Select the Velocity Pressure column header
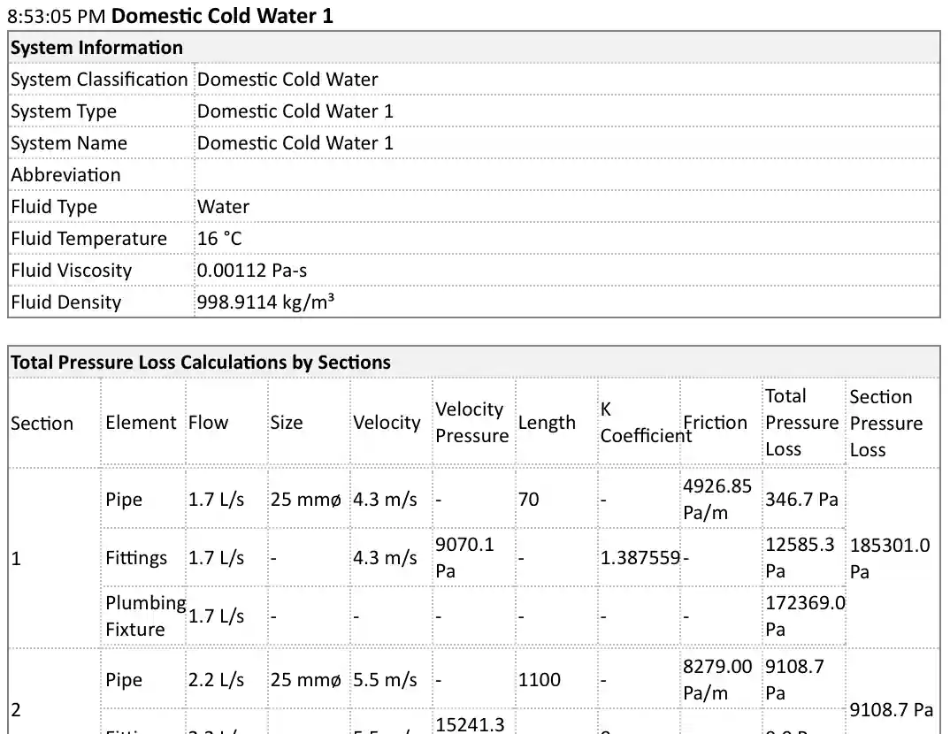This screenshot has width=950, height=734. click(x=471, y=423)
